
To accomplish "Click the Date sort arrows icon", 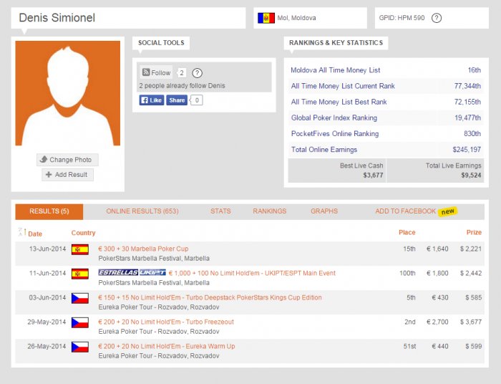I will tap(22, 232).
